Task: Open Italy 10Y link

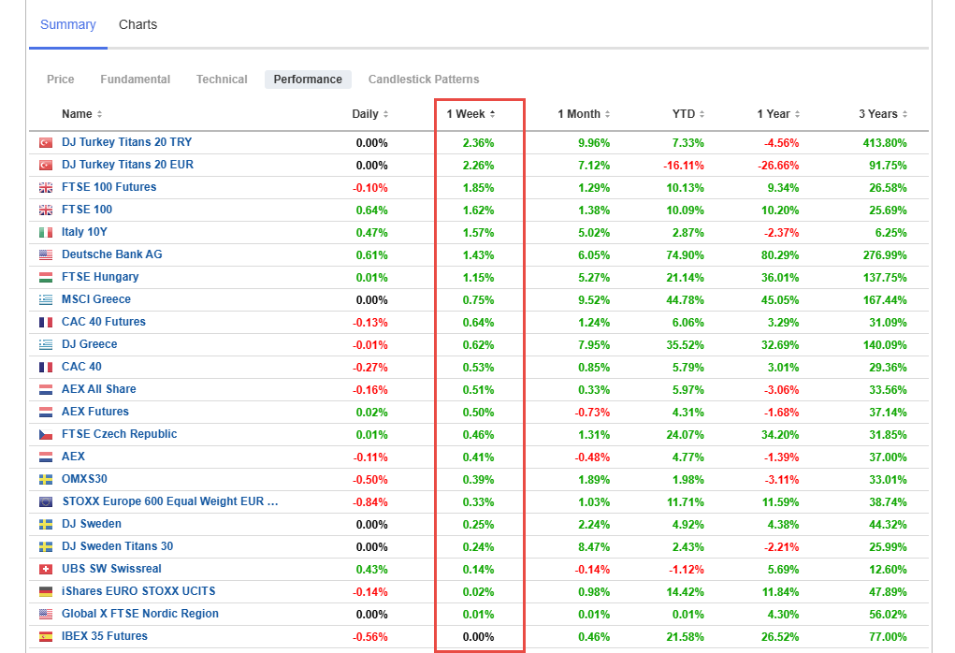Action: tap(85, 232)
